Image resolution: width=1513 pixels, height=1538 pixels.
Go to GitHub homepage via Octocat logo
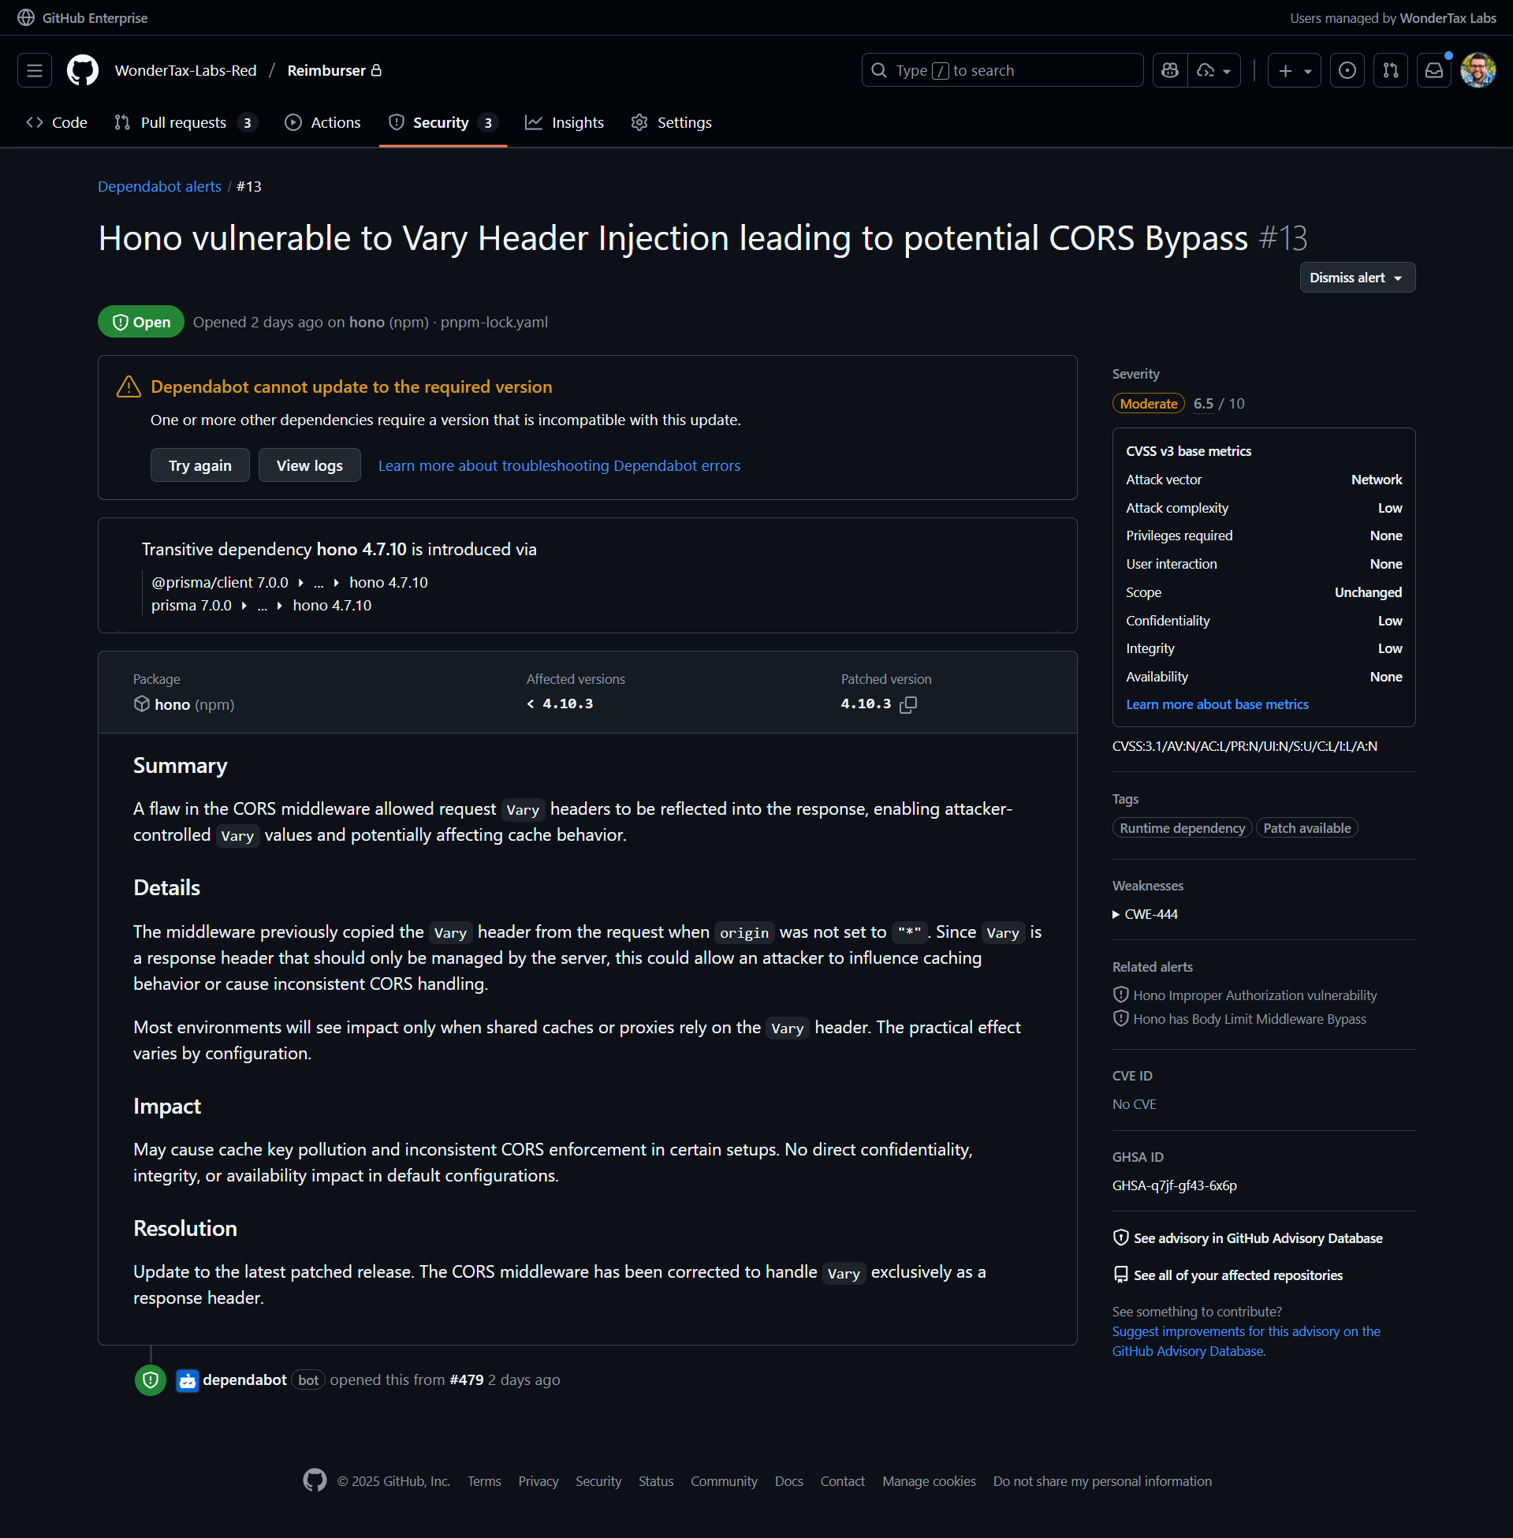[x=83, y=71]
